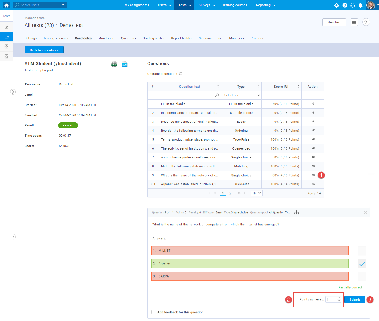
Task: Increase Points achieved with up stepper arrow
Action: (x=339, y=298)
